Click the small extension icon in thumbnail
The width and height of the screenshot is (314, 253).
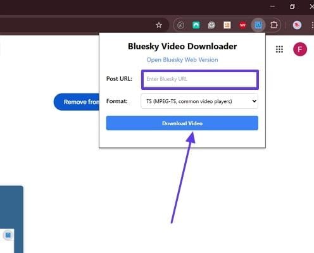(8, 235)
